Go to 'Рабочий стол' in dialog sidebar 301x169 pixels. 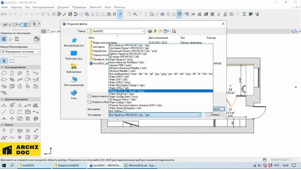(74, 55)
